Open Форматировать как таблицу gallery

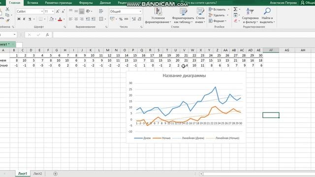point(183,16)
